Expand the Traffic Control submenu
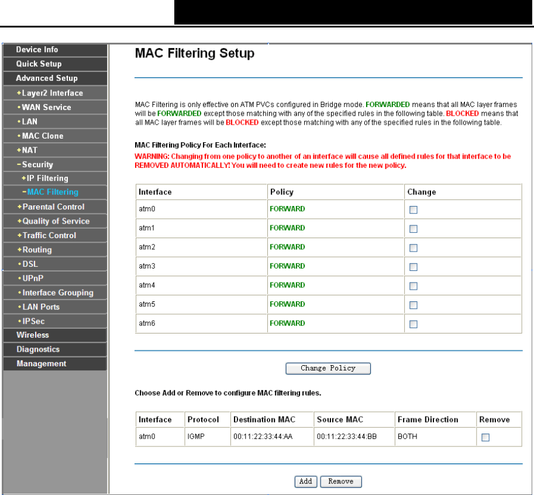The image size is (534, 495). pos(49,235)
